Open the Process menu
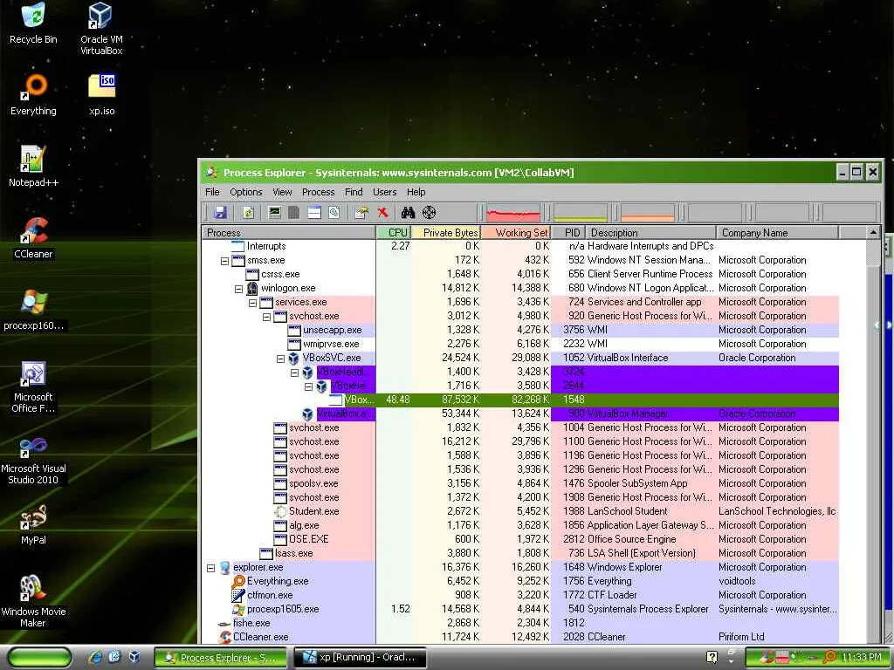 click(318, 192)
